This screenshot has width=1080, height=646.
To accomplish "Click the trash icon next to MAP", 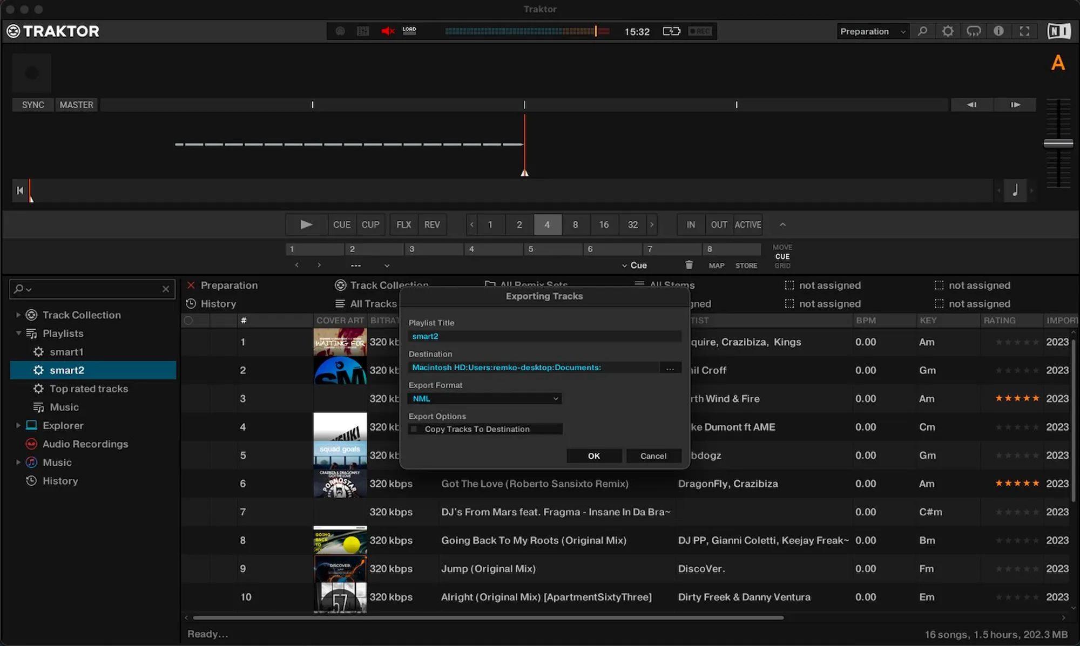I will click(x=689, y=265).
